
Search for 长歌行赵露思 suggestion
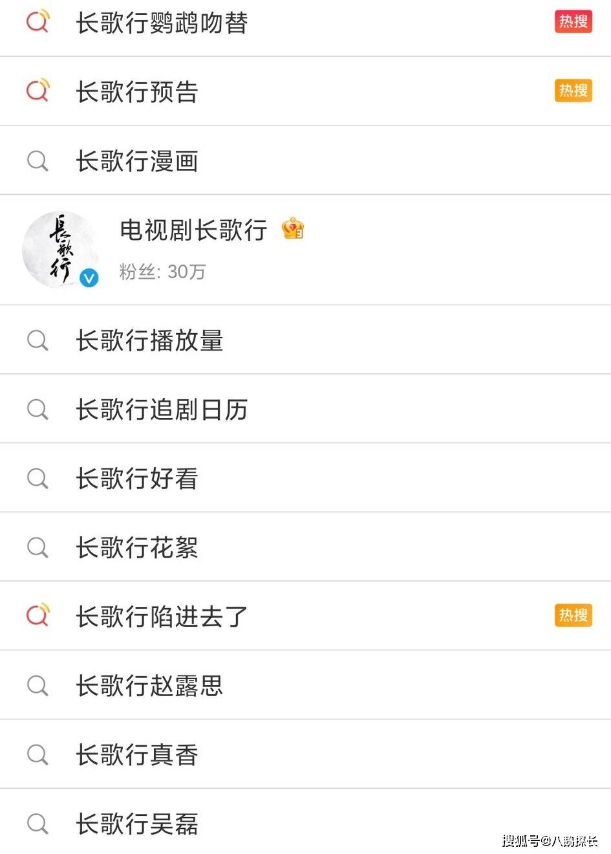[305, 685]
